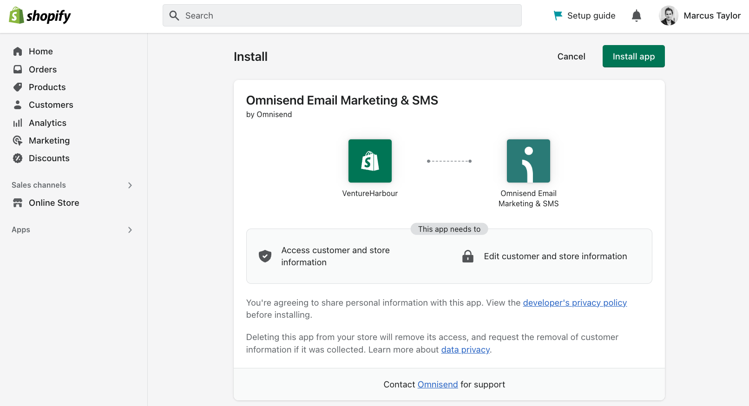This screenshot has height=406, width=749.
Task: Click the VentureHarbour Shopify store icon
Action: pos(370,161)
